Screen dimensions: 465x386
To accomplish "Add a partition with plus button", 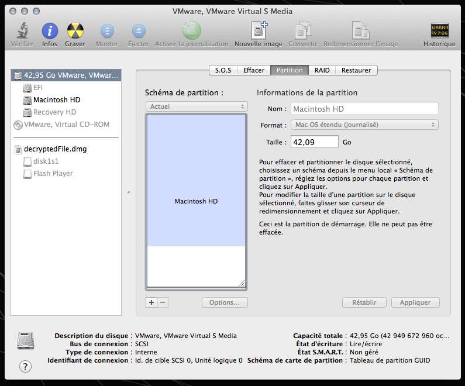I will 151,302.
